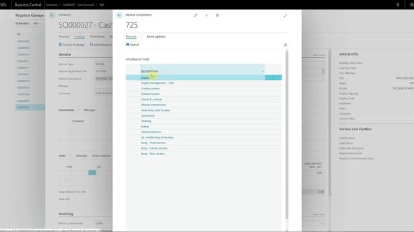Select Engine management - Fuel row
Viewport: 414px width, 232px height.
tap(204, 83)
